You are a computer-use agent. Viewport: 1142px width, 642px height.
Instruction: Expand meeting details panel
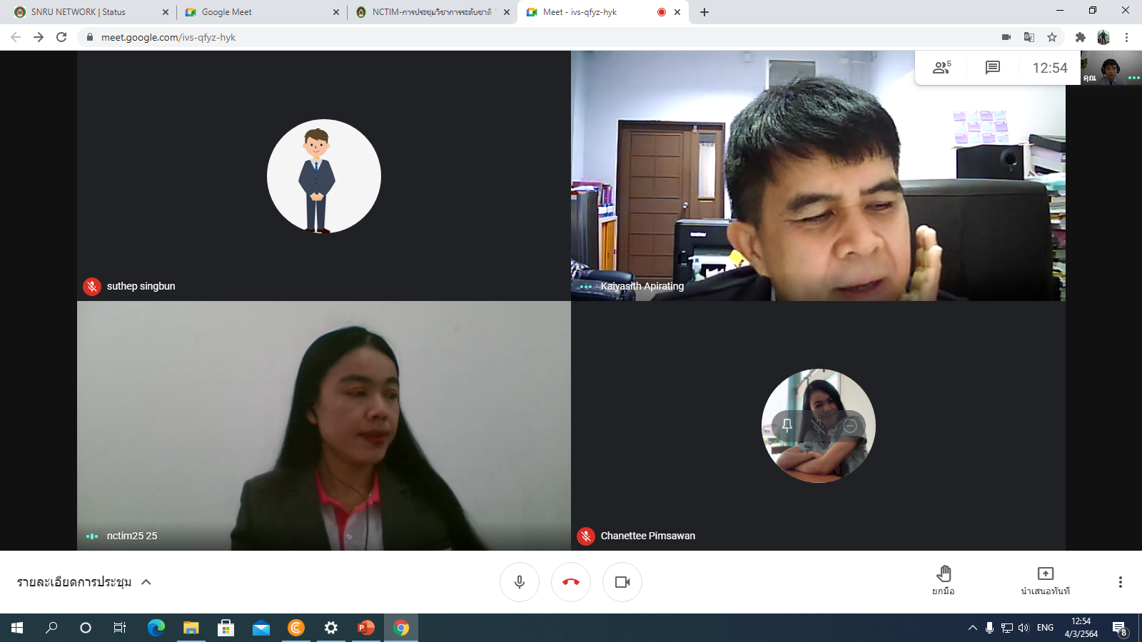click(84, 582)
